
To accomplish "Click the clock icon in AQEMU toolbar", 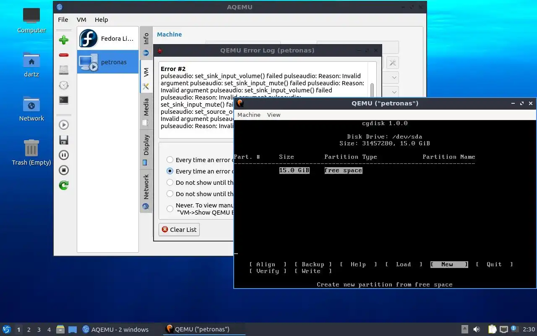I will pos(64,85).
